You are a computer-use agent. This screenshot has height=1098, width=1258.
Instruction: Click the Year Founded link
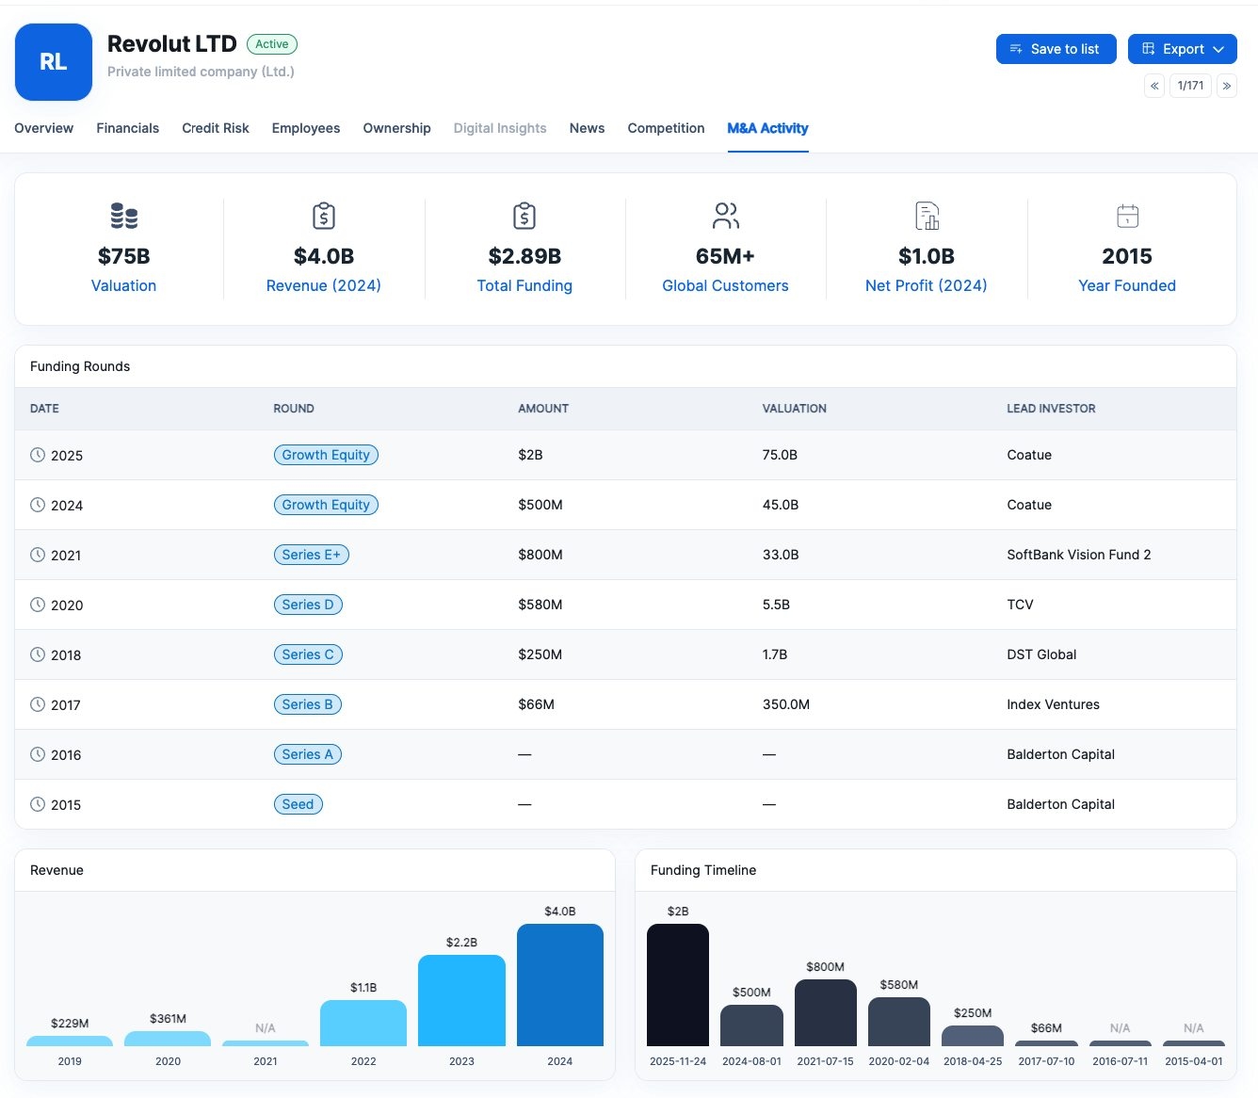pos(1127,285)
